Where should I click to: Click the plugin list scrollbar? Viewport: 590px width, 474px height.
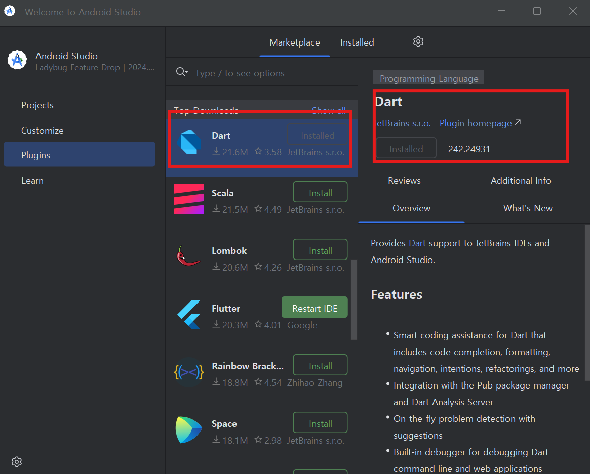(353, 299)
